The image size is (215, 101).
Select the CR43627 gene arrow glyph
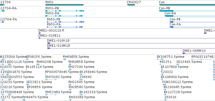click(131, 5)
